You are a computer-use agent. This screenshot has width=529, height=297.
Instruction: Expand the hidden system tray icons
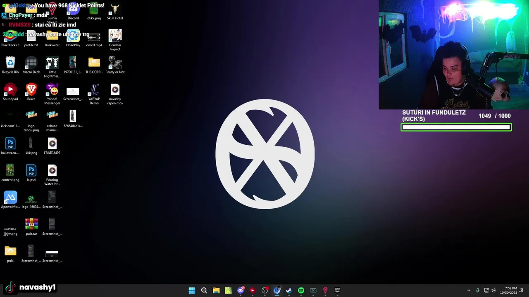(469, 290)
